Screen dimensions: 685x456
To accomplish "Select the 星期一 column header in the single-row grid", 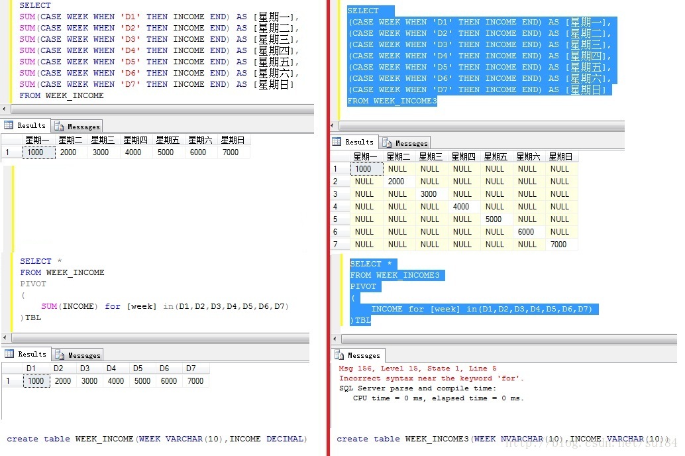I will 38,140.
